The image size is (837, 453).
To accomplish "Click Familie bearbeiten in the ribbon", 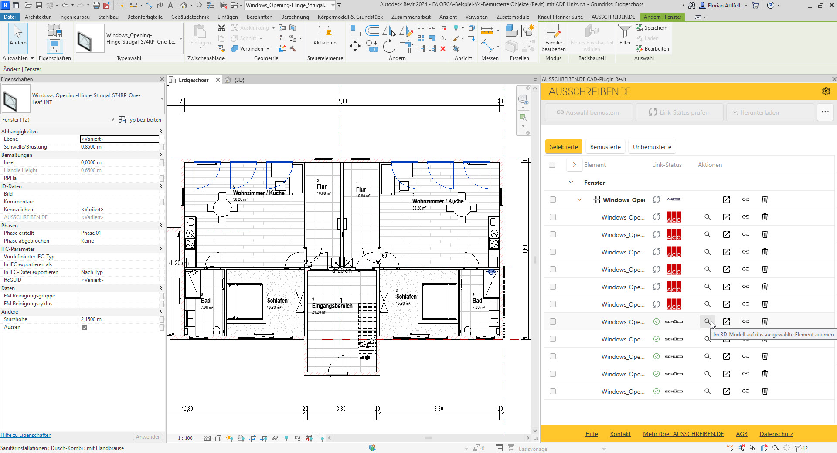I will click(553, 37).
